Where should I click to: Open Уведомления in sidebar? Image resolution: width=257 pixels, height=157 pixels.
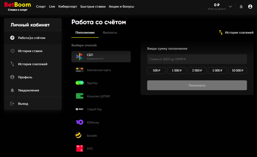pyautogui.click(x=33, y=90)
